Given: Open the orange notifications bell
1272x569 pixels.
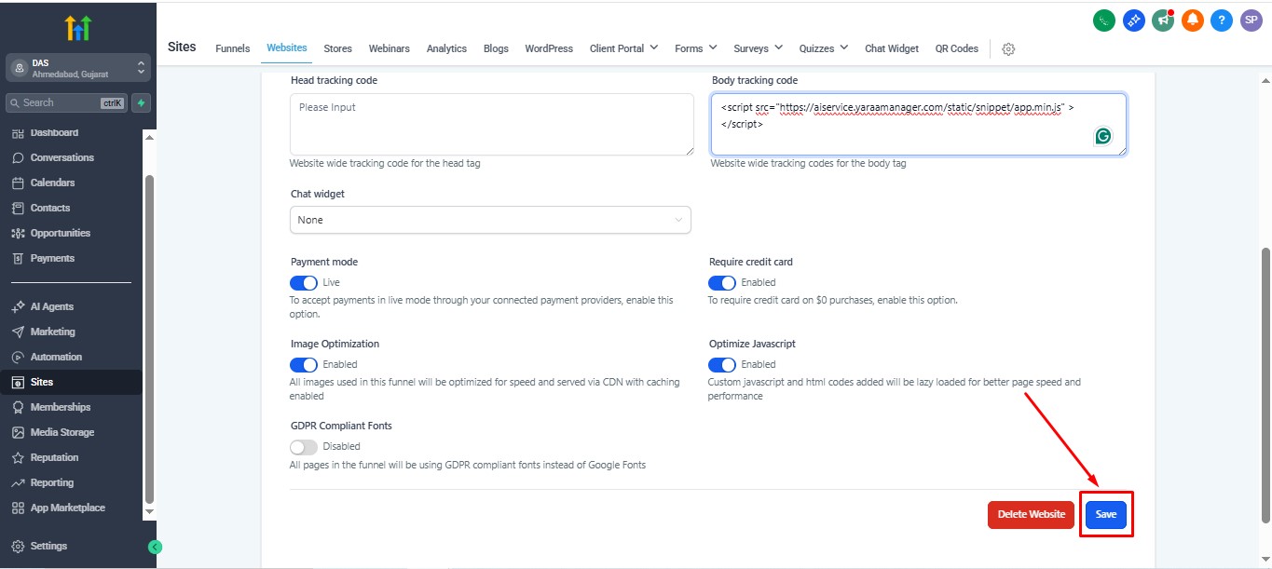Looking at the screenshot, I should click(x=1193, y=20).
